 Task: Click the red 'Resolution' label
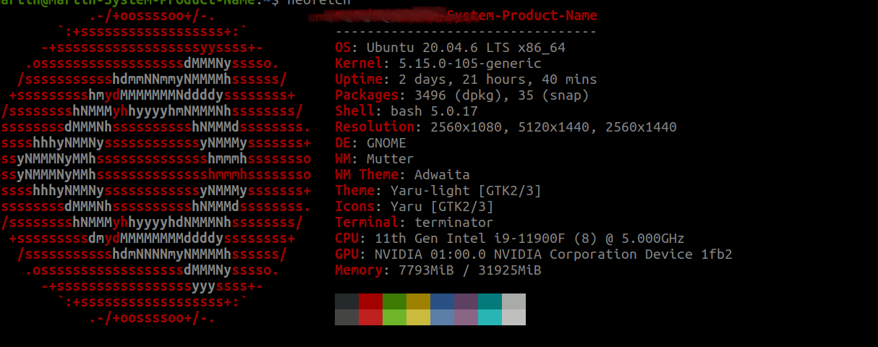tap(375, 127)
